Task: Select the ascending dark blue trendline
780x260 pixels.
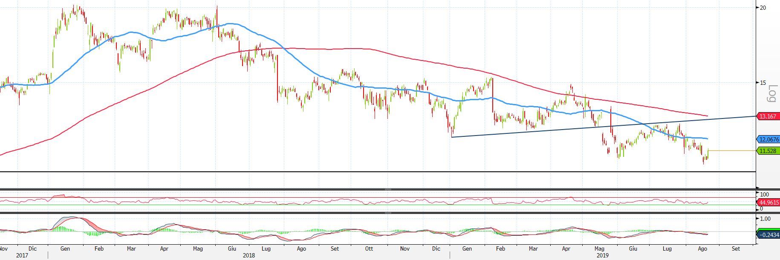Action: tap(554, 130)
